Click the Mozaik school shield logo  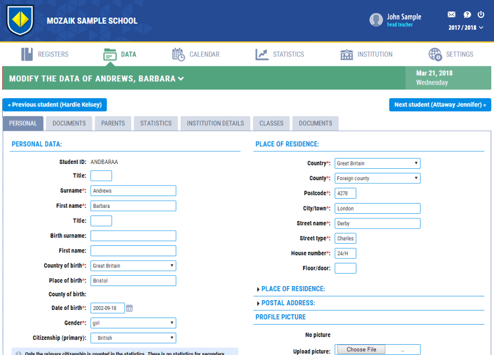coord(20,21)
